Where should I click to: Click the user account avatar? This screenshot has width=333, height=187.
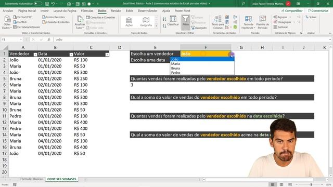tap(288, 4)
